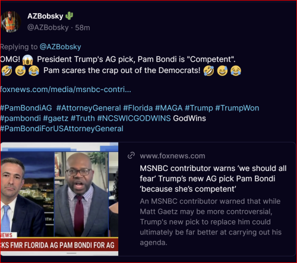
Task: Open the MSNBC news preview thumbnail image
Action: [59, 199]
